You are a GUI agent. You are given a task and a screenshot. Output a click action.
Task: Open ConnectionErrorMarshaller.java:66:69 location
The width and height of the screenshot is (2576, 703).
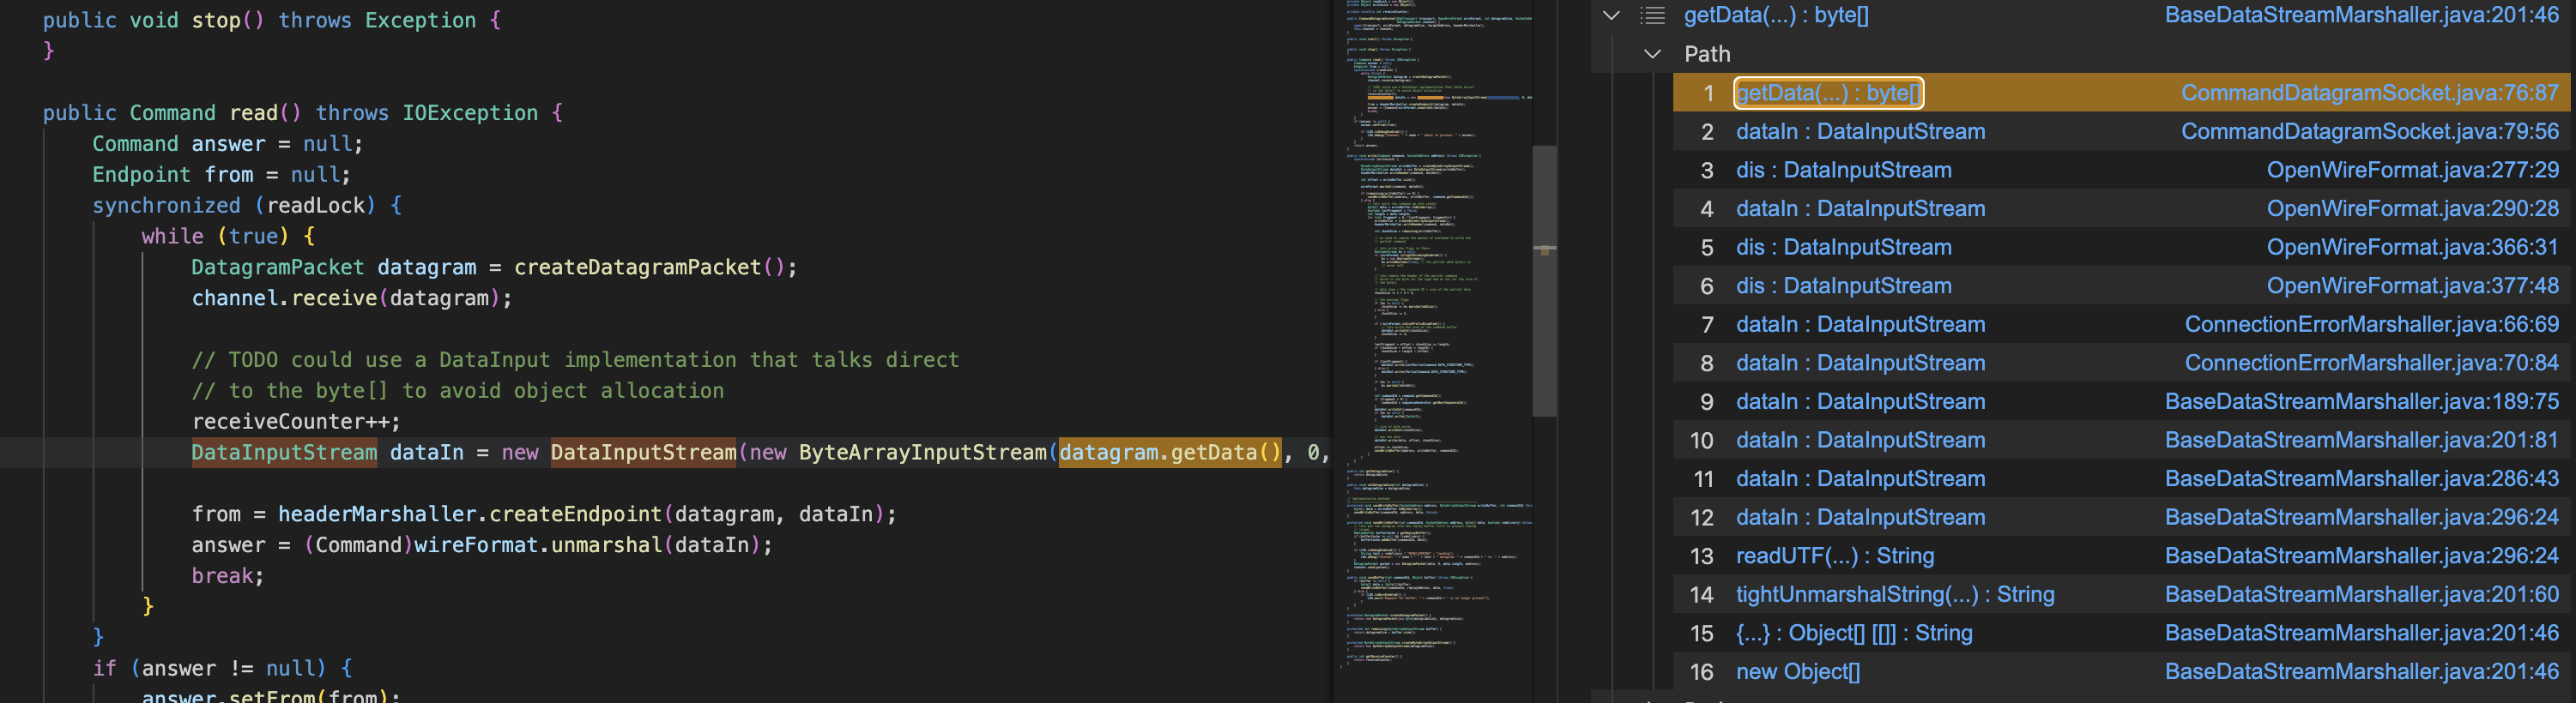point(2372,325)
